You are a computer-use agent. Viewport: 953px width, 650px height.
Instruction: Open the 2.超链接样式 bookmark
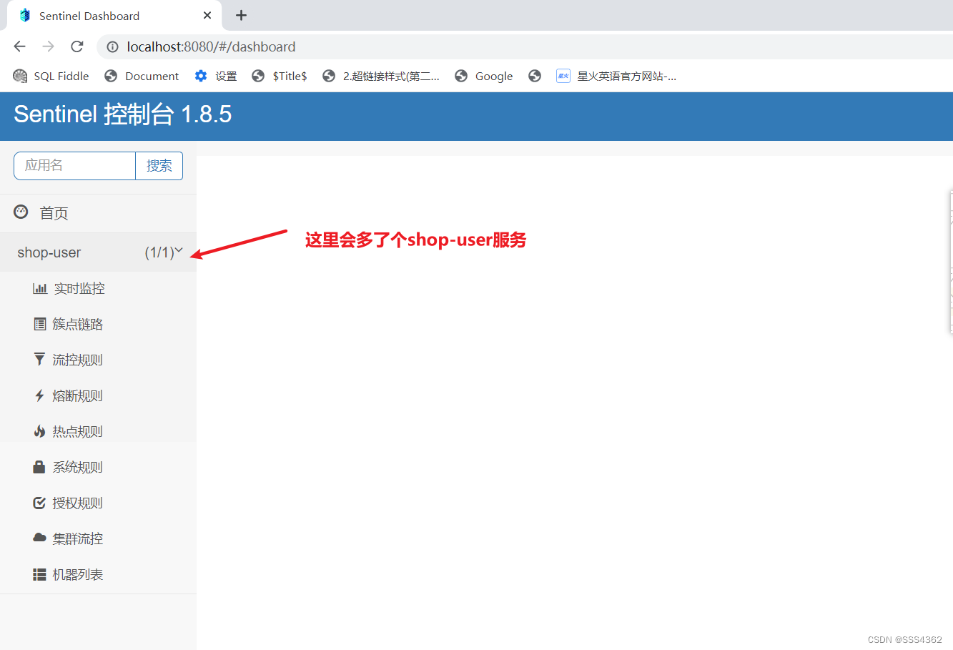point(381,76)
